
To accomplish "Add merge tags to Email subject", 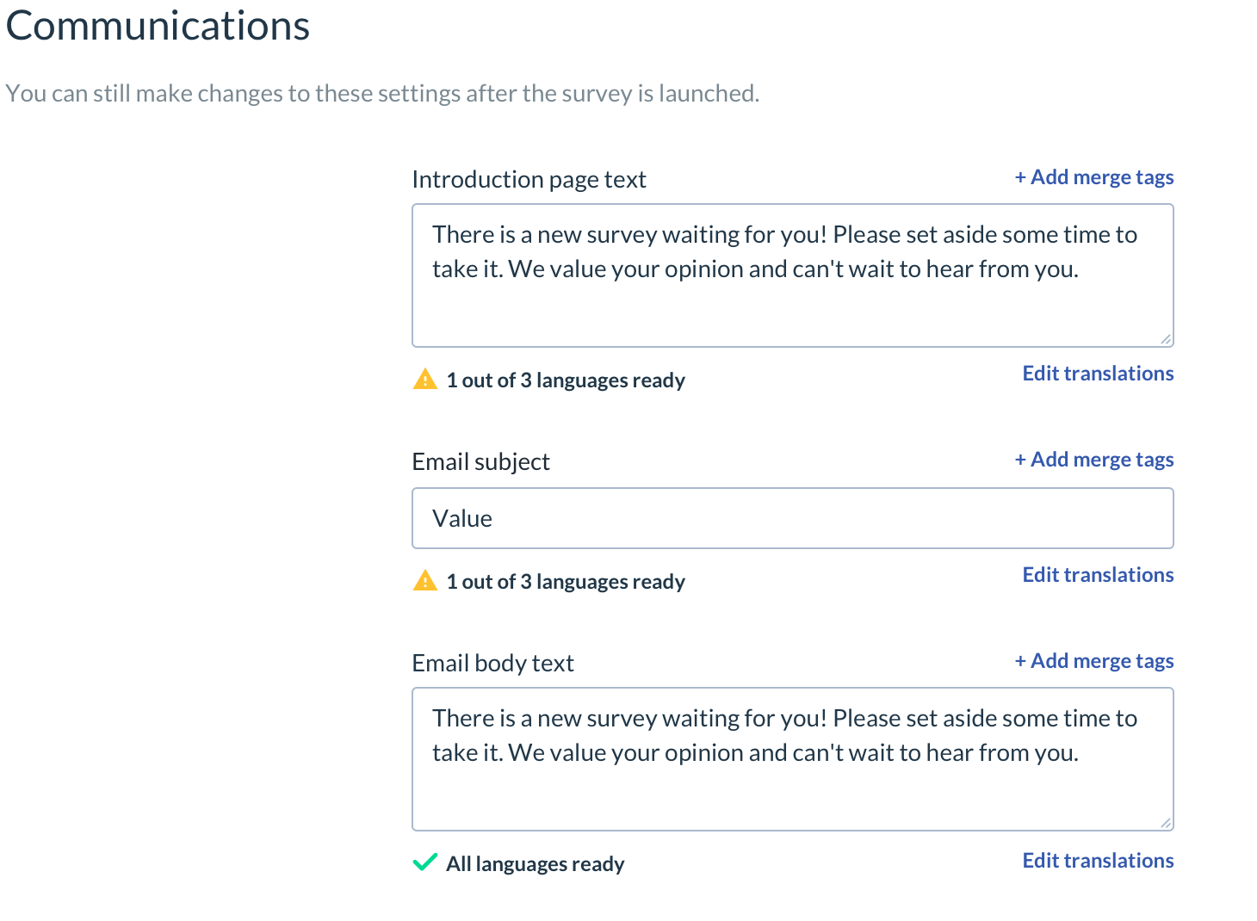I will click(1094, 460).
